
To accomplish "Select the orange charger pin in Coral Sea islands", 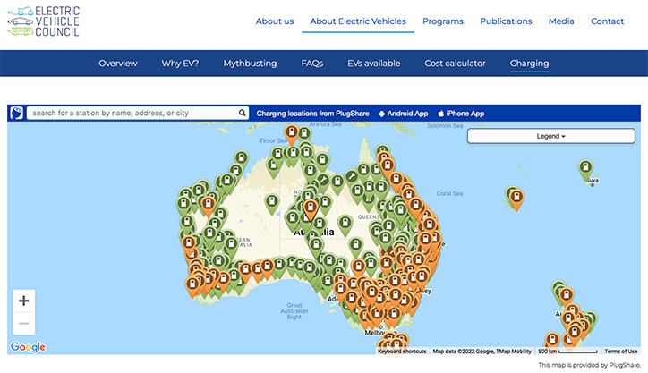I will (x=516, y=199).
